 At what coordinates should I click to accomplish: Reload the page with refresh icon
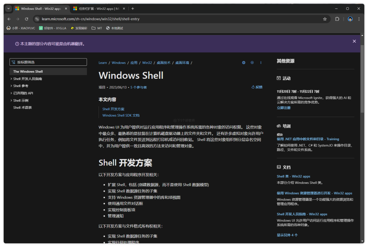(27, 19)
